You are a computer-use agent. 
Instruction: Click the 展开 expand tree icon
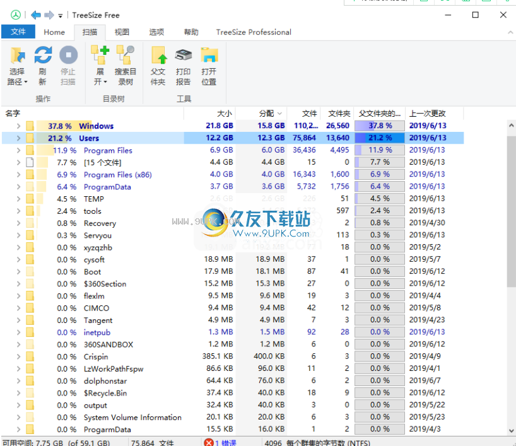[100, 55]
